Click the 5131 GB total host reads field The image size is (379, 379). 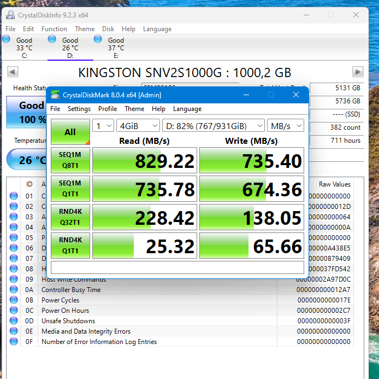[337, 88]
